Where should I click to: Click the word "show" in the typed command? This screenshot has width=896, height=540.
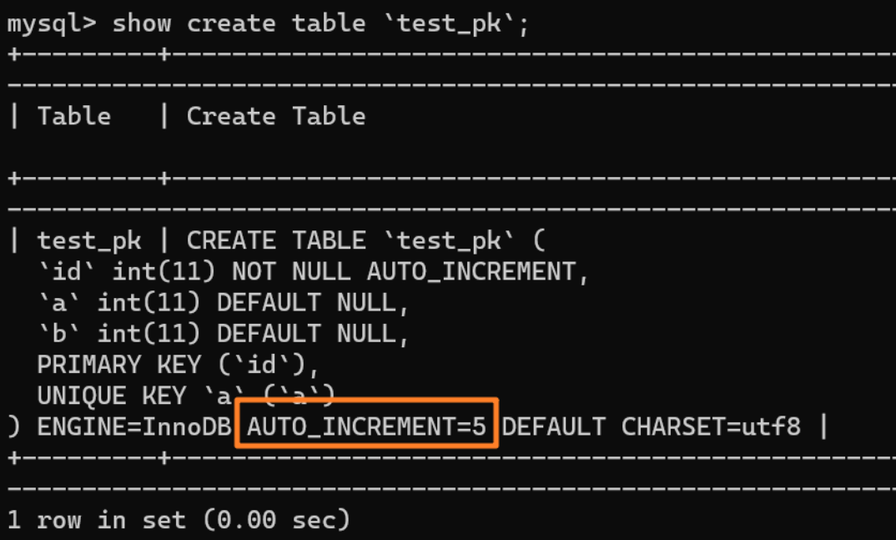141,23
